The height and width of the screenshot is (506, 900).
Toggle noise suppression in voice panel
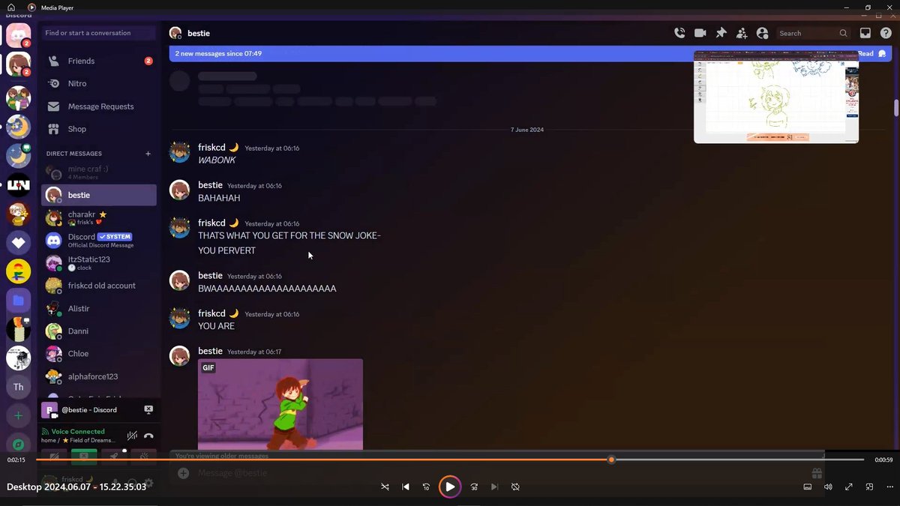pos(132,436)
